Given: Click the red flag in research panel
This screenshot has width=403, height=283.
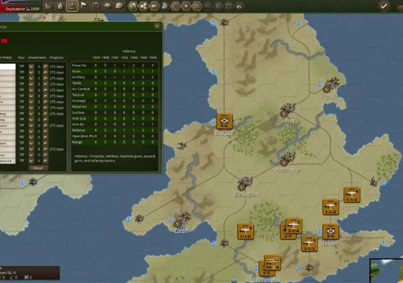Looking at the screenshot, I should point(4,40).
